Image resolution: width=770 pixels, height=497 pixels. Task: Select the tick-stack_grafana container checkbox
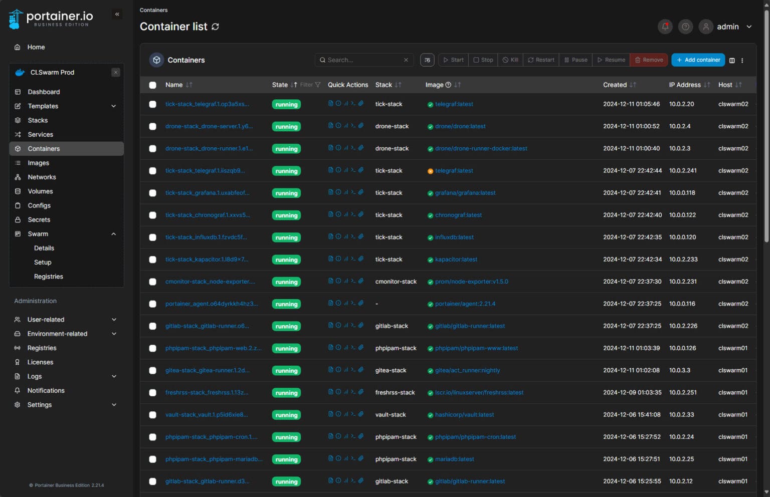coord(152,193)
